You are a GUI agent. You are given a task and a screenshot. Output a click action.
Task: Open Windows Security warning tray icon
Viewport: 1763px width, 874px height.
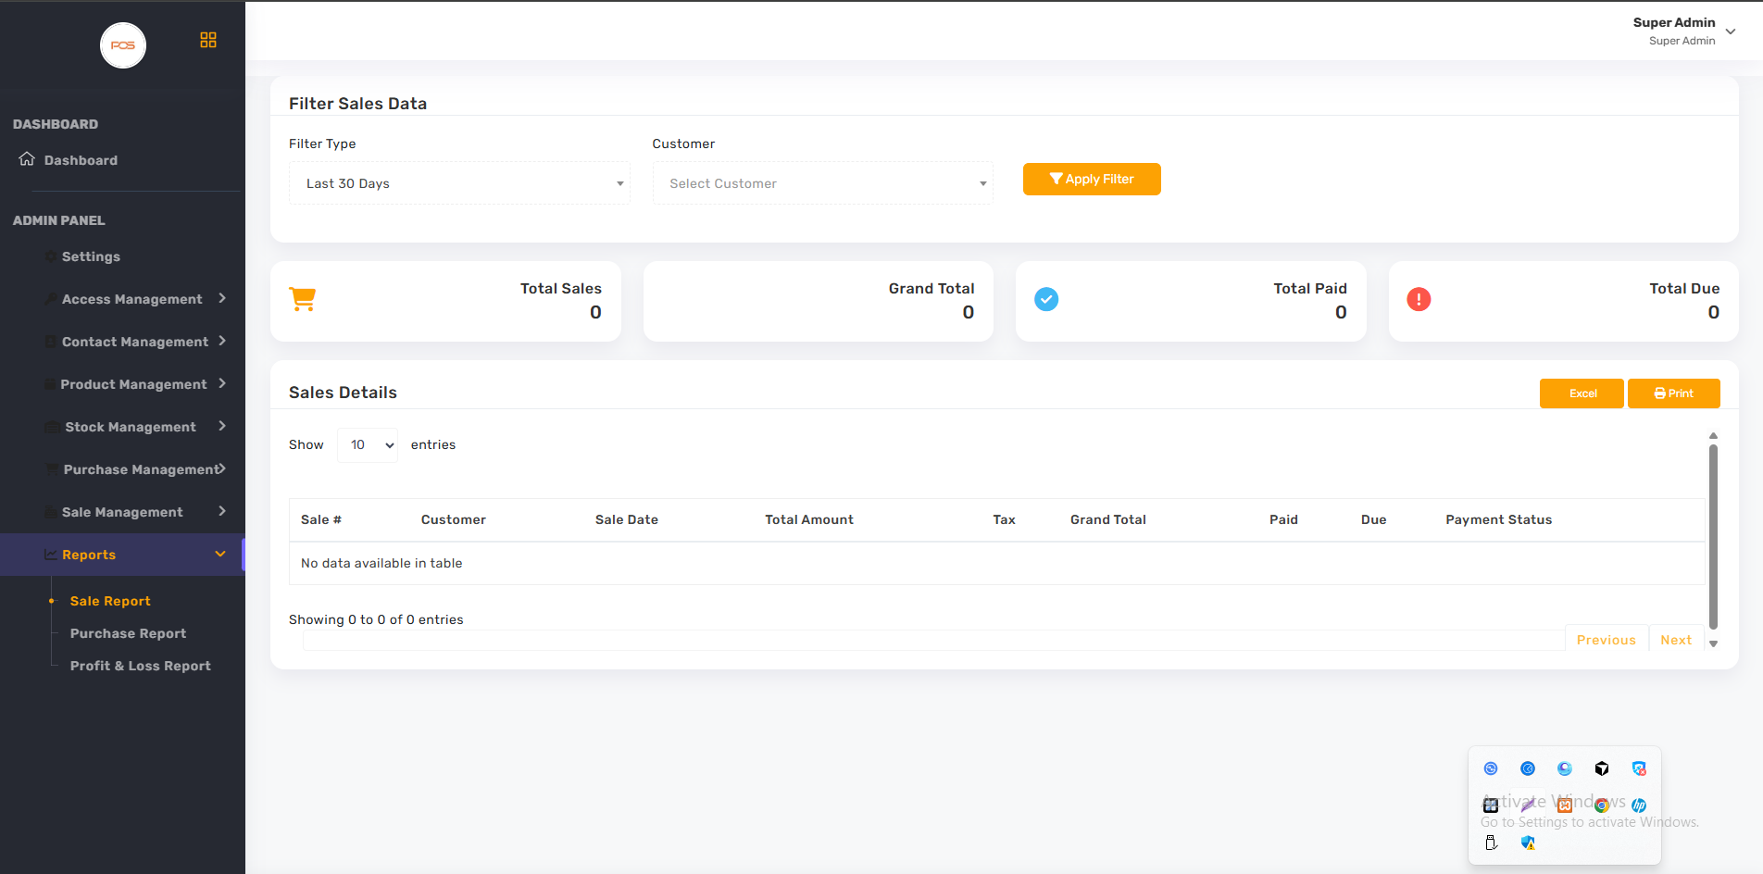[x=1528, y=843]
